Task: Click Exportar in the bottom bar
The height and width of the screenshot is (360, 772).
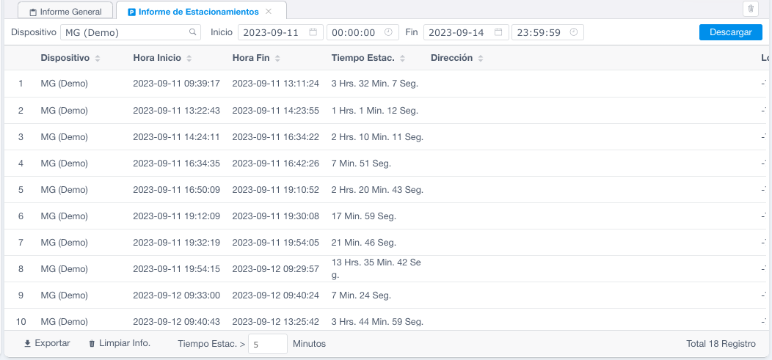Action: click(47, 343)
